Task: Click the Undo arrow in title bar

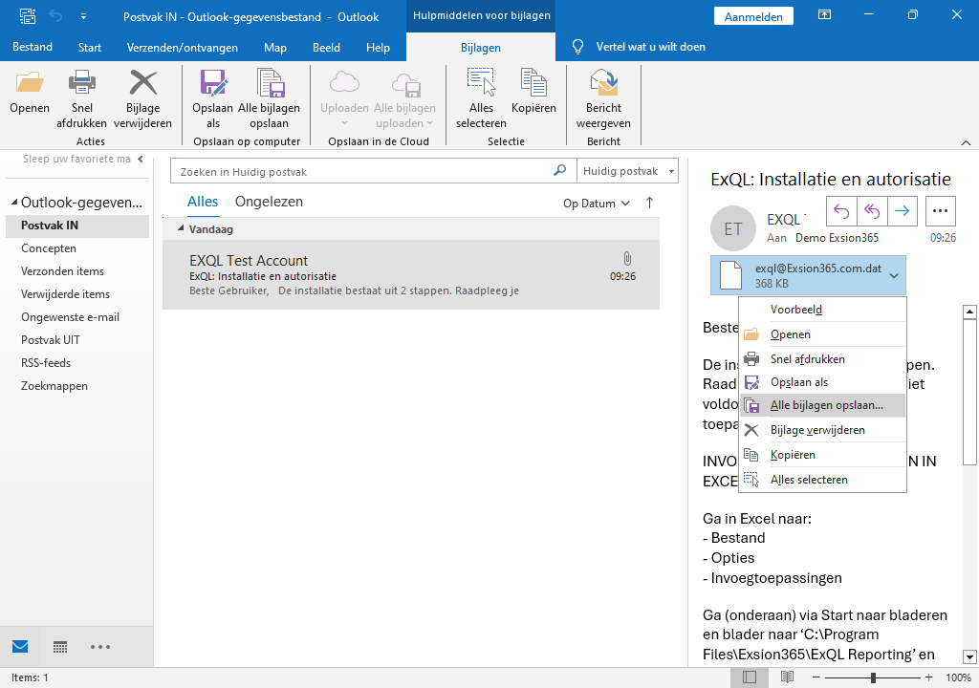Action: [55, 16]
